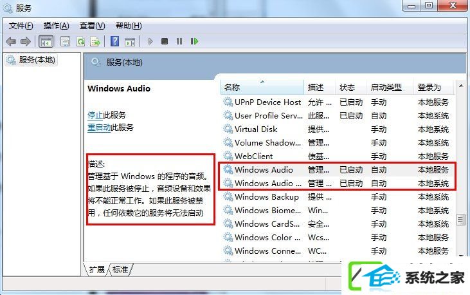Open Properties from the toolbar icon

pyautogui.click(x=65, y=41)
